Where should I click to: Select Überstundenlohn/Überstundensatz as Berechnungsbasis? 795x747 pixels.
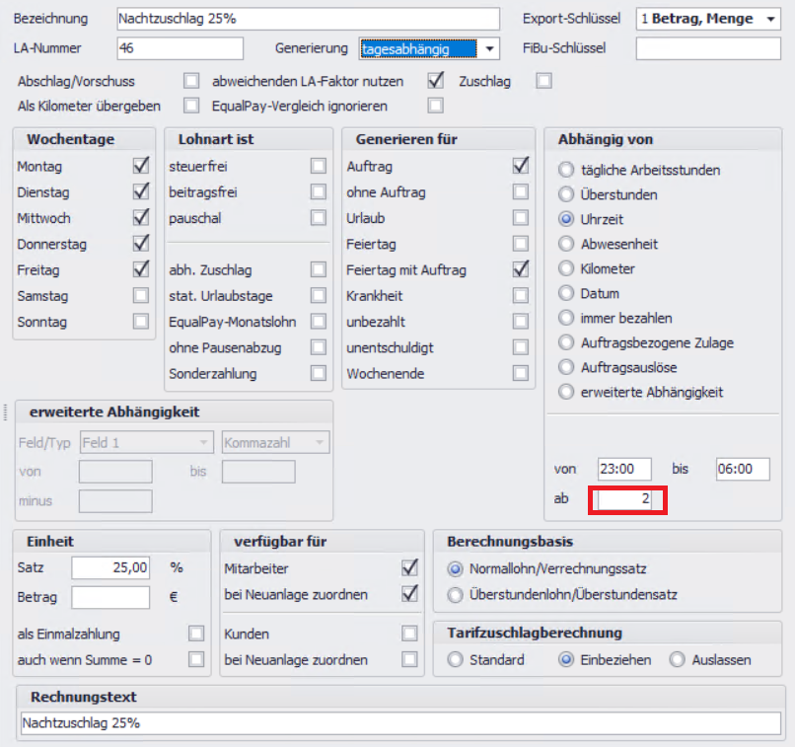click(455, 595)
